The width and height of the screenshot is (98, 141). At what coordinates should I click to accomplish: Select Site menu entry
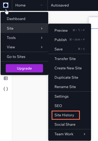click(24, 28)
